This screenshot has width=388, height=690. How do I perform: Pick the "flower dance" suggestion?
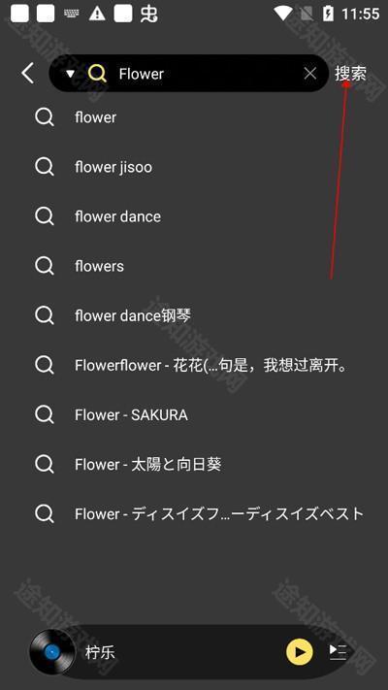pyautogui.click(x=194, y=216)
